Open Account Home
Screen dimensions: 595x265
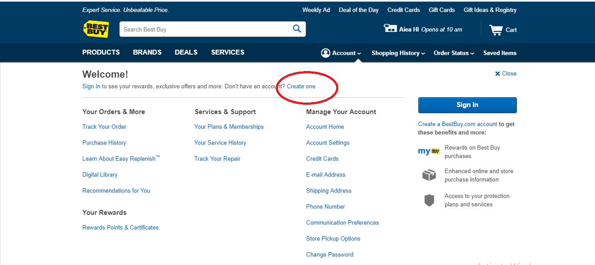[x=325, y=127]
